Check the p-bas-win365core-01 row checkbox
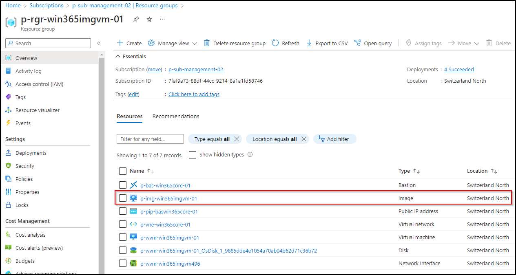This screenshot has height=275, width=516. pos(123,185)
